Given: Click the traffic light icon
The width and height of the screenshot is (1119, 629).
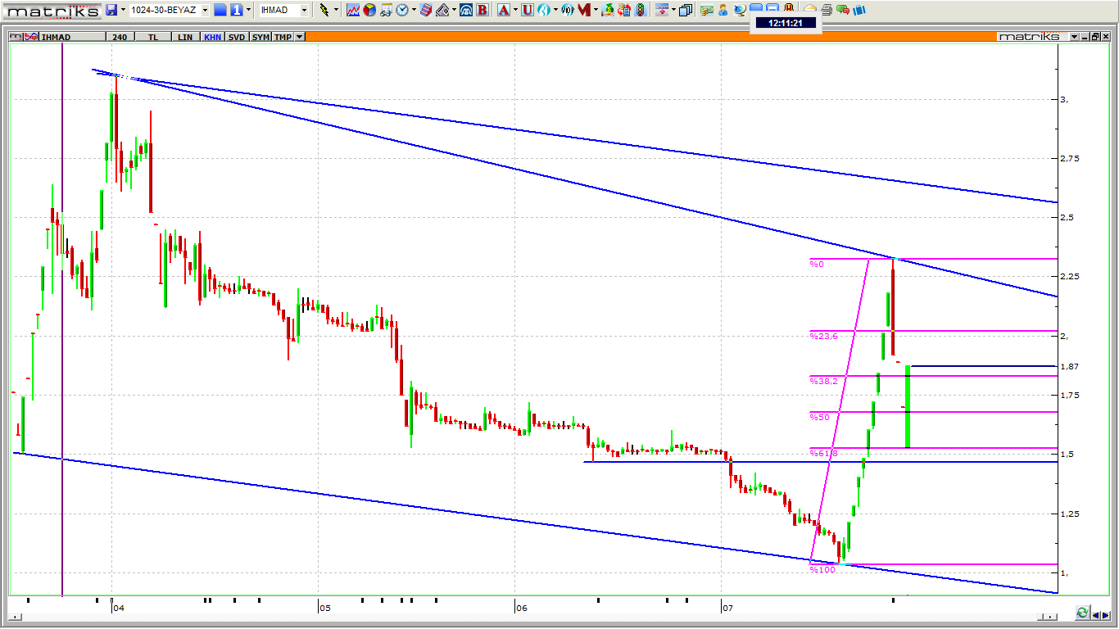Looking at the screenshot, I should coord(640,10).
